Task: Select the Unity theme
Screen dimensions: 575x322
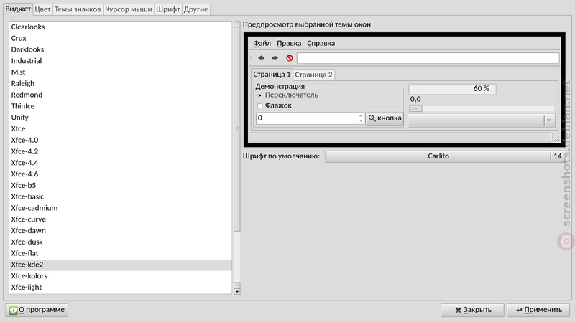Action: pyautogui.click(x=121, y=118)
